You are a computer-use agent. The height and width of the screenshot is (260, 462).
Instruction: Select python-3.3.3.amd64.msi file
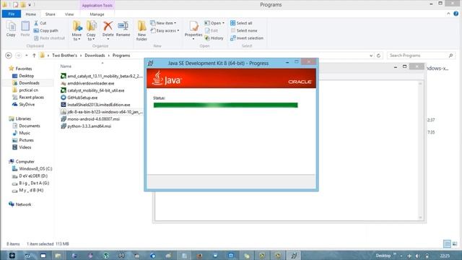point(86,126)
